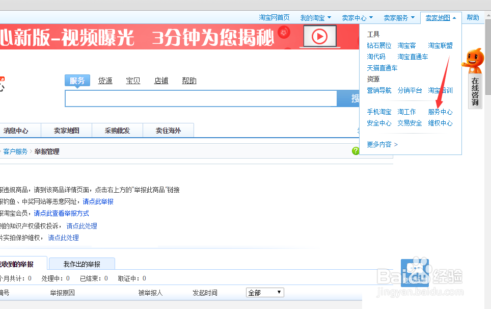Open 淘宝联盟 in the dropdown menu

(x=440, y=46)
